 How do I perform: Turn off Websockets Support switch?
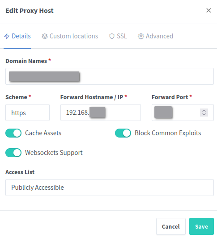pos(13,153)
